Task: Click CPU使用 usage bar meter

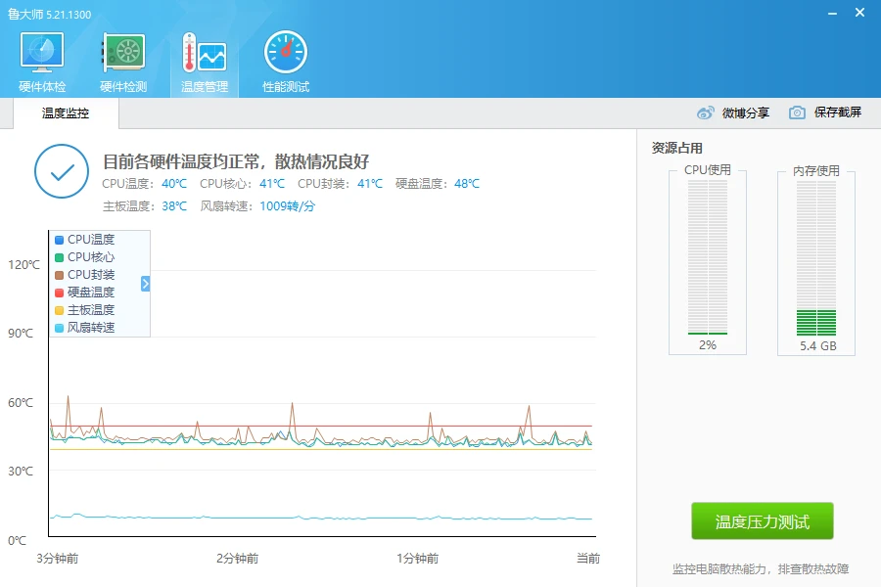Action: pyautogui.click(x=708, y=257)
